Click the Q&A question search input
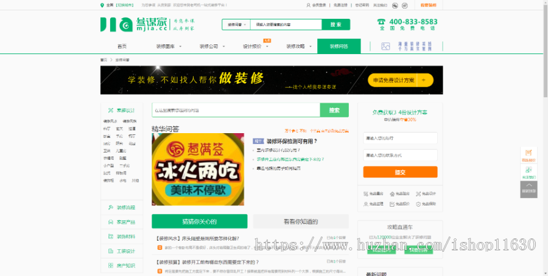 (236, 110)
